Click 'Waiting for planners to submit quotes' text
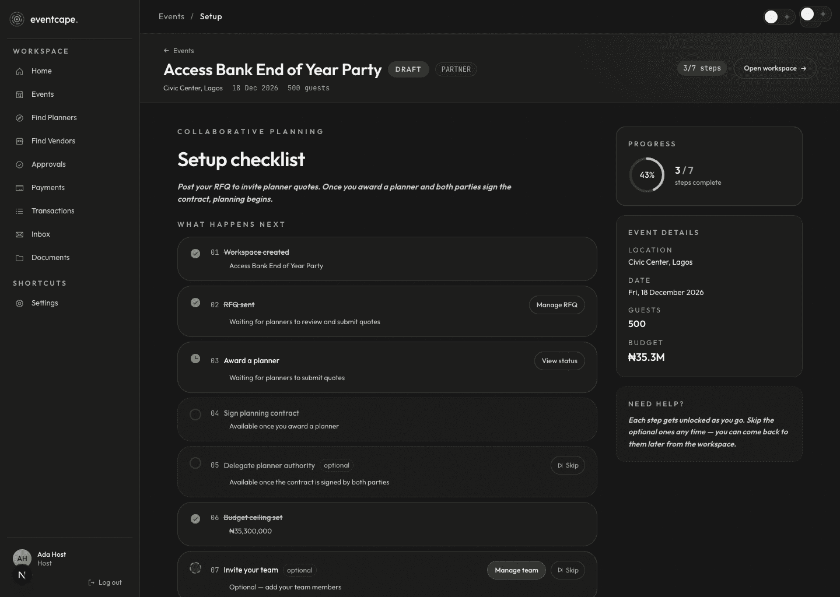This screenshot has width=840, height=597. coord(287,378)
